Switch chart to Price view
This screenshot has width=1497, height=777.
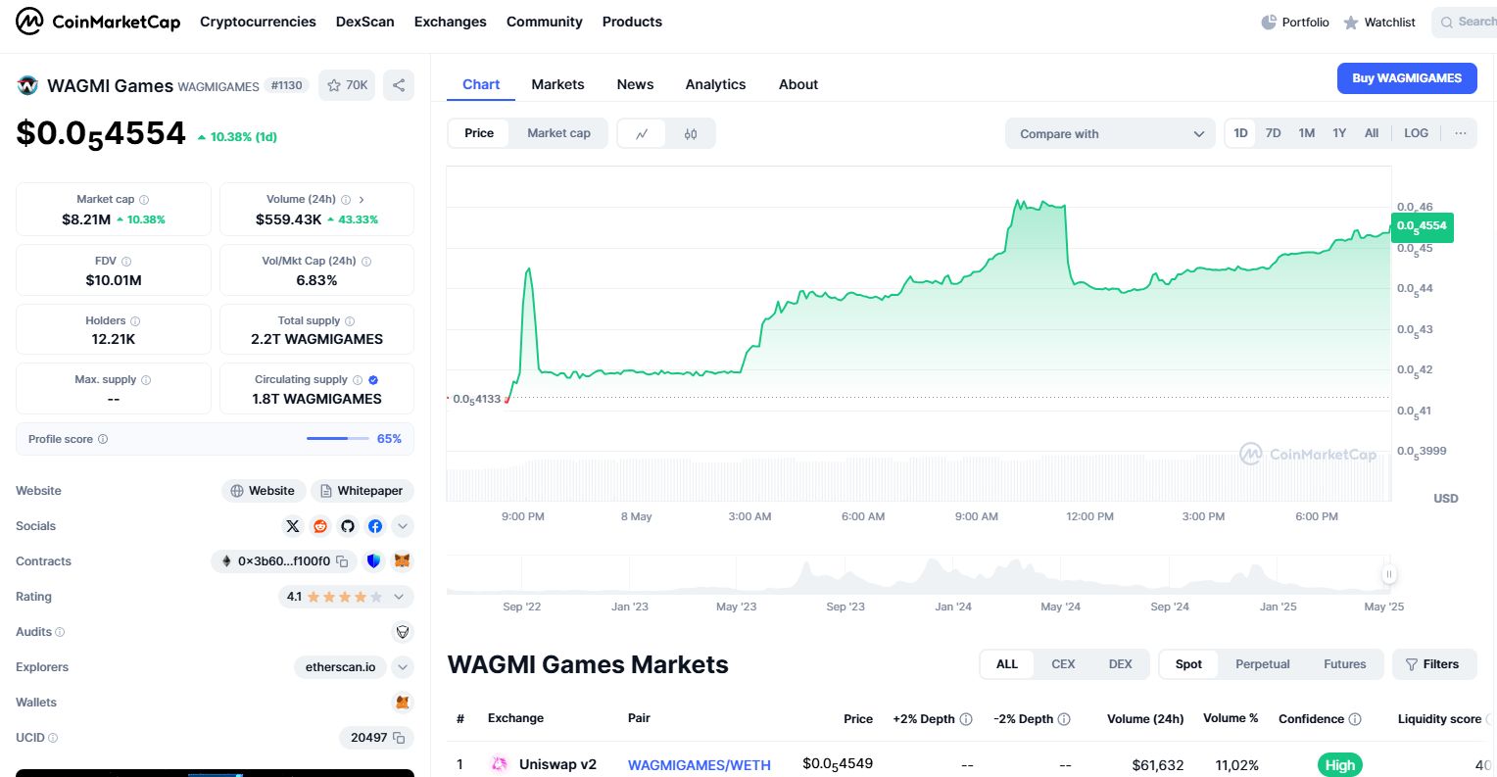[479, 133]
